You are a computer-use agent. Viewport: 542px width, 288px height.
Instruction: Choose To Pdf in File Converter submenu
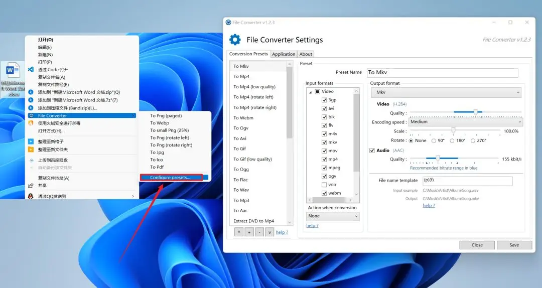click(x=157, y=167)
